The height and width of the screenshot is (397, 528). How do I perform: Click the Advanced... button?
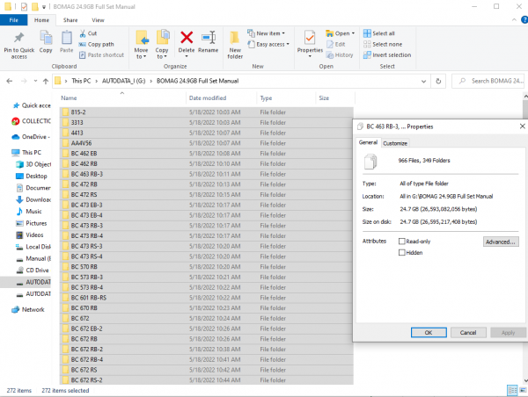501,242
